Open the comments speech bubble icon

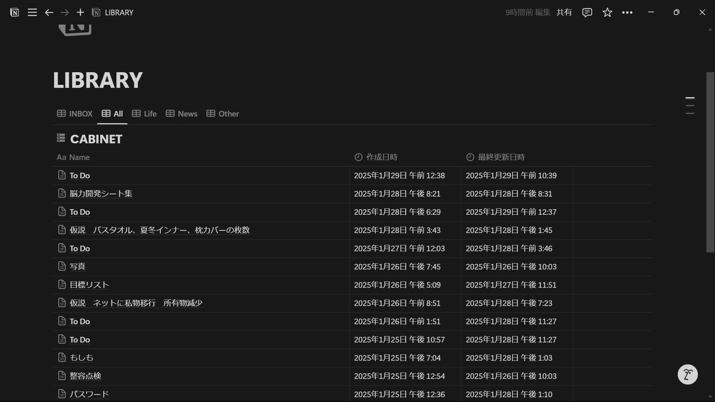(587, 13)
